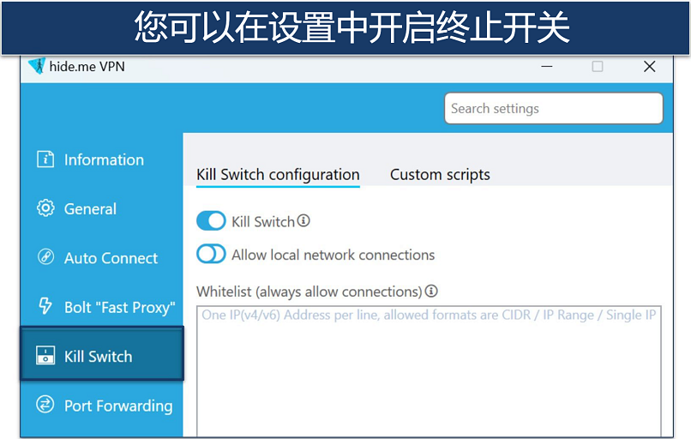
Task: Focus the Search settings field
Action: point(553,109)
